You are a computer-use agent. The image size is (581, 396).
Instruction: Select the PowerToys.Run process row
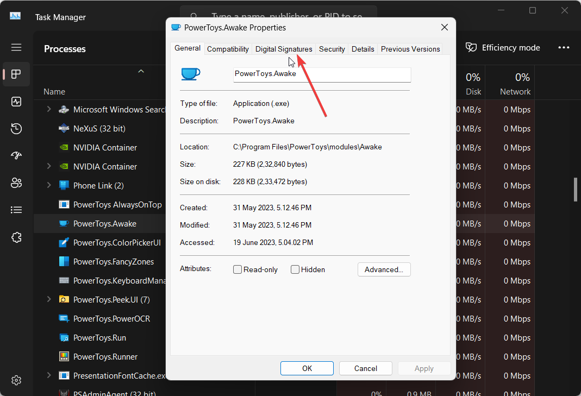(100, 337)
